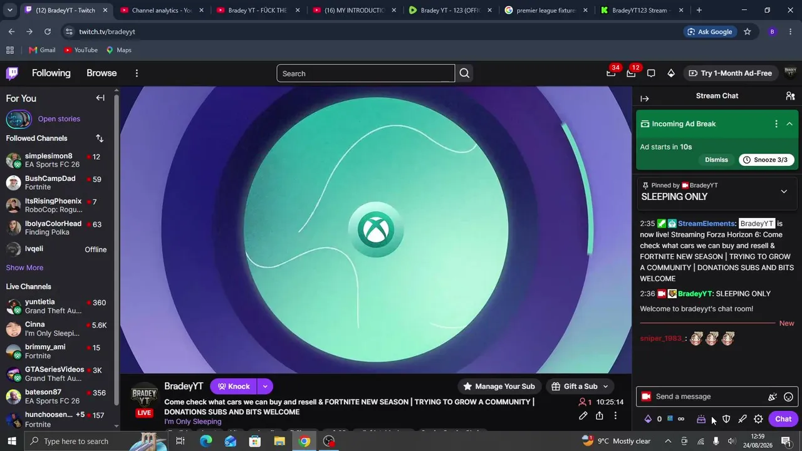The height and width of the screenshot is (451, 802).
Task: Open the three-dot menu next to the share icon
Action: click(x=615, y=415)
